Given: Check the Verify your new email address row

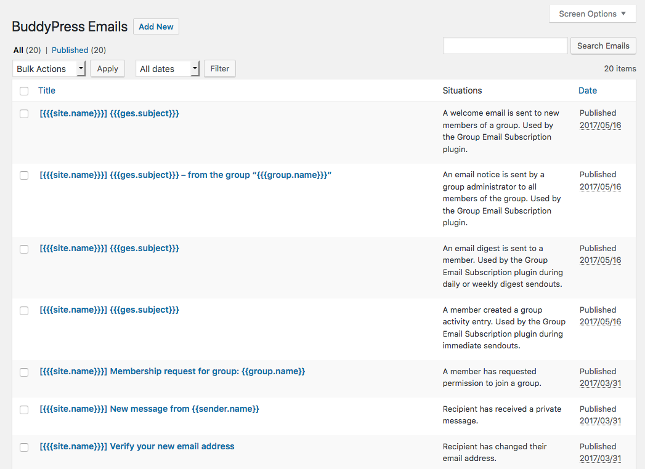Looking at the screenshot, I should [x=24, y=447].
